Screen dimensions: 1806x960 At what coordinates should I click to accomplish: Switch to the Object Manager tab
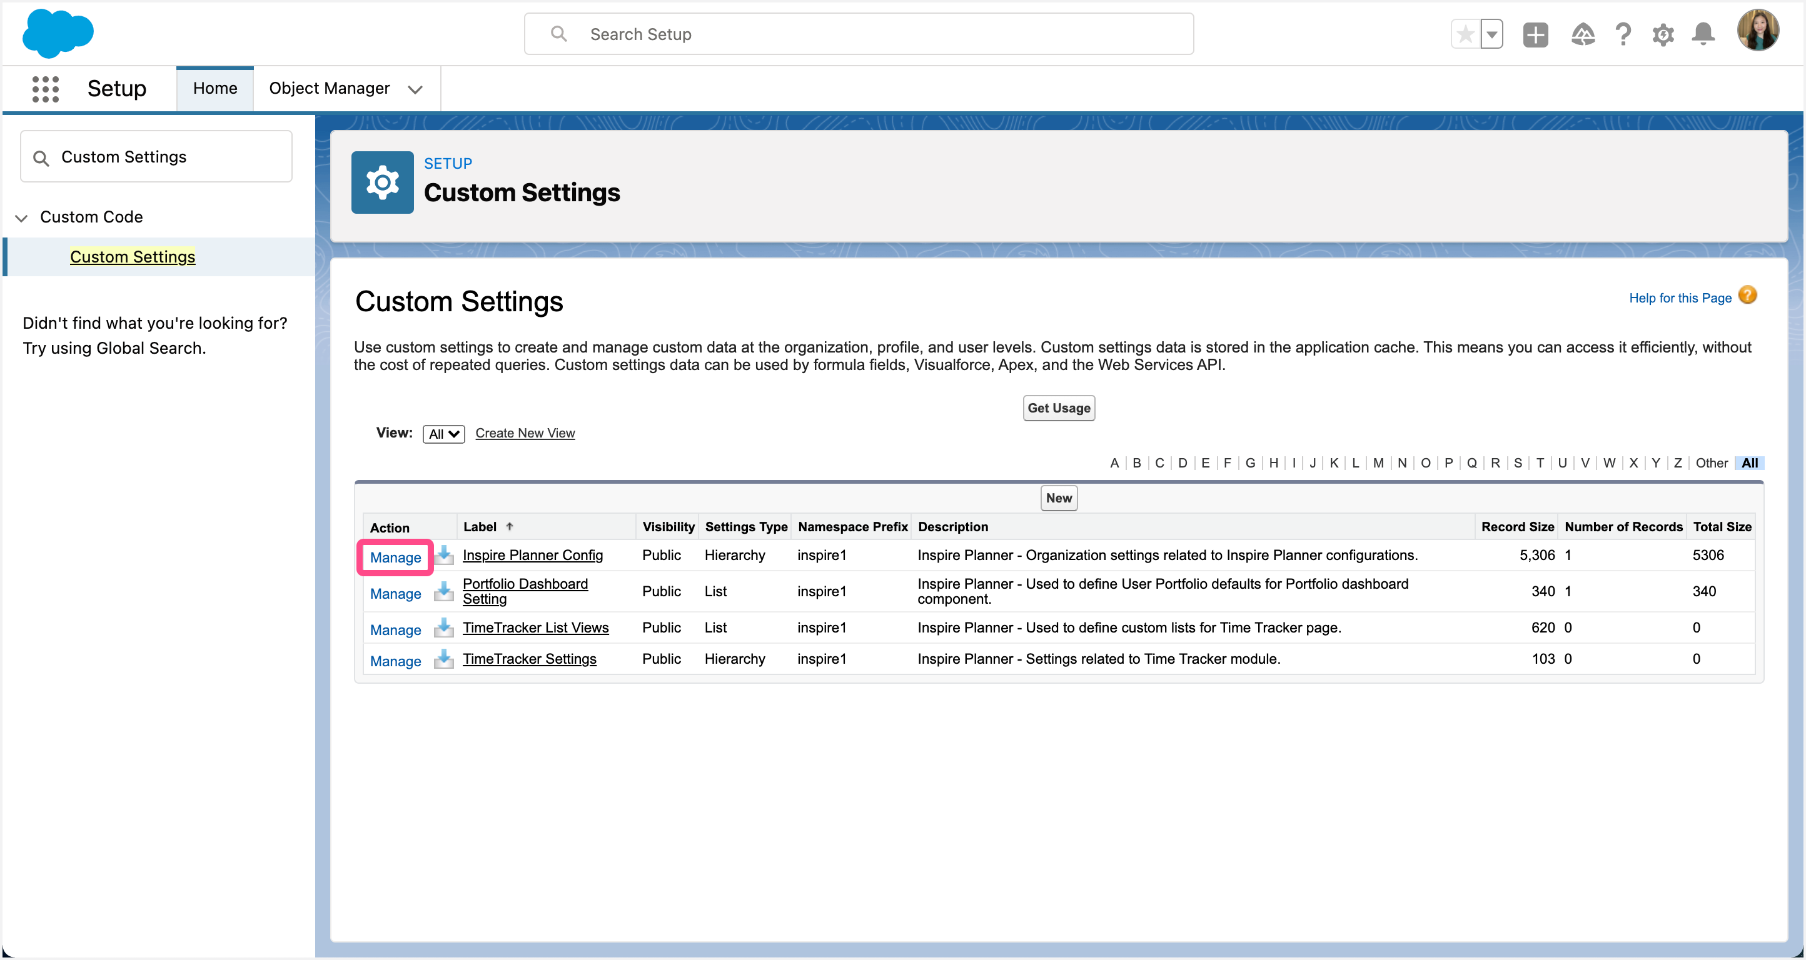(330, 88)
